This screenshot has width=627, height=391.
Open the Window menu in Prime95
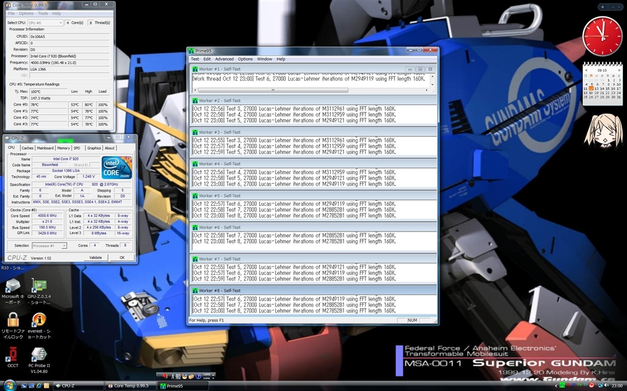265,59
